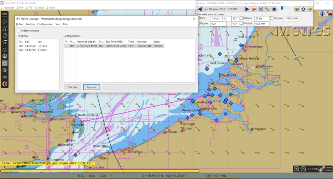Open OpenCPN options gear in left toolbar
Screen dimensions: 333x179
[5, 22]
